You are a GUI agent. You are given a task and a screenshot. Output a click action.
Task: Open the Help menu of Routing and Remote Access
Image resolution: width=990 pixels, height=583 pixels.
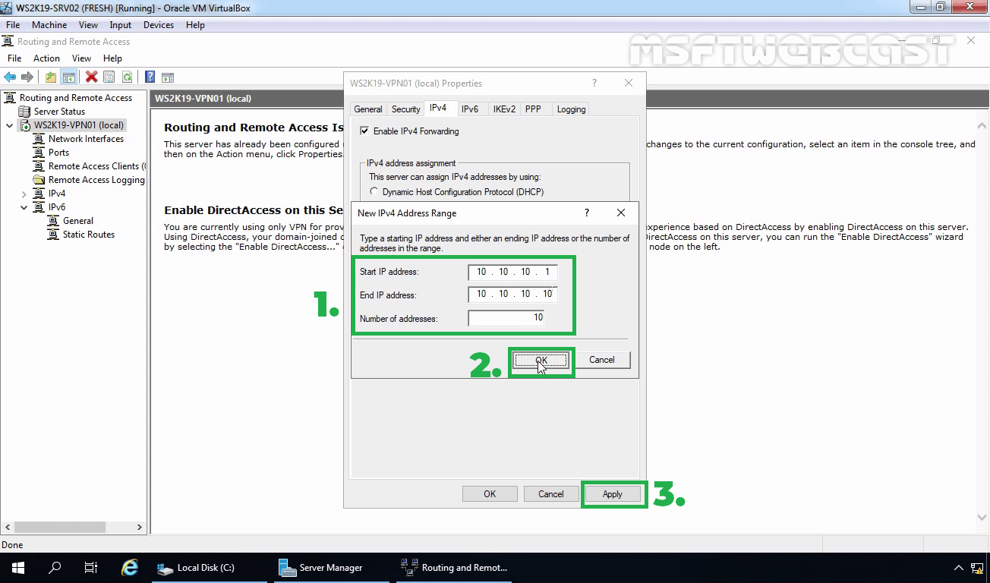[112, 58]
